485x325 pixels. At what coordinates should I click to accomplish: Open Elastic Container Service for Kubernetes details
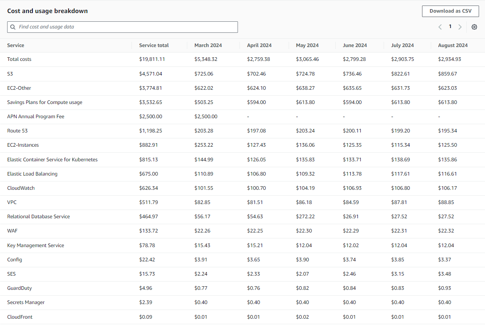[x=52, y=159]
